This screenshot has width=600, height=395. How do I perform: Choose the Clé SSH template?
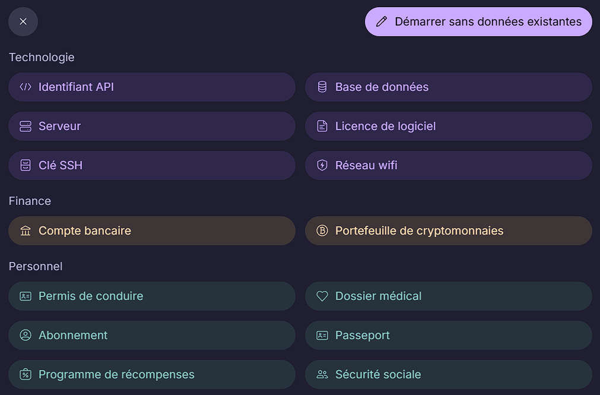point(152,166)
